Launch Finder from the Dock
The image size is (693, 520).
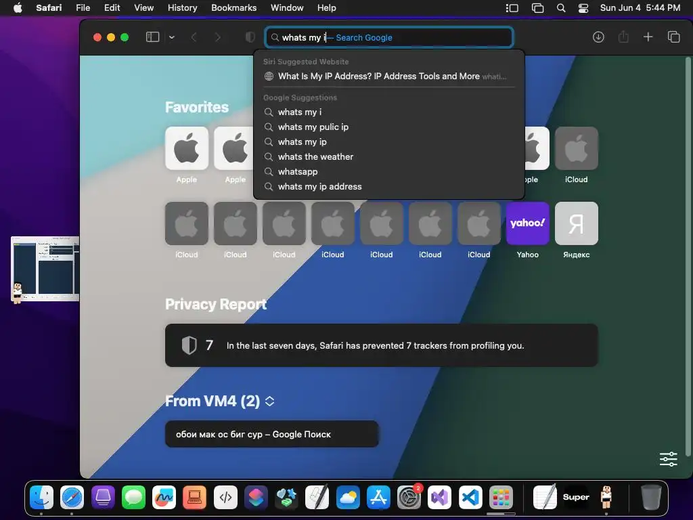tap(41, 497)
